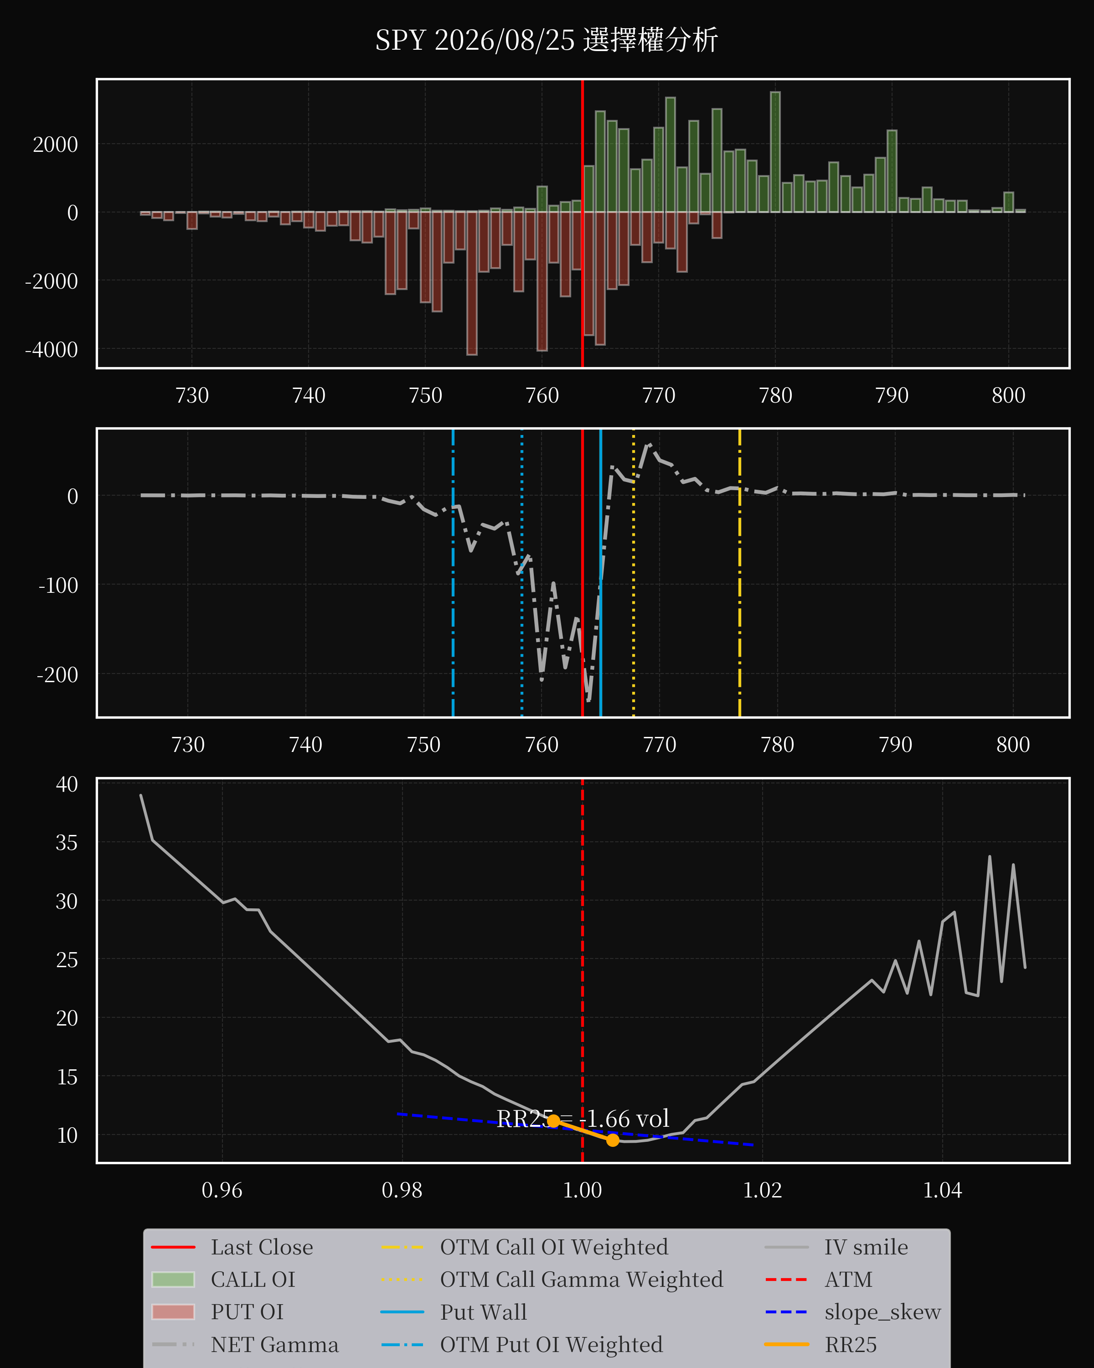The image size is (1094, 1368).
Task: Click the -200 y-axis label in gamma chart
Action: [x=58, y=674]
